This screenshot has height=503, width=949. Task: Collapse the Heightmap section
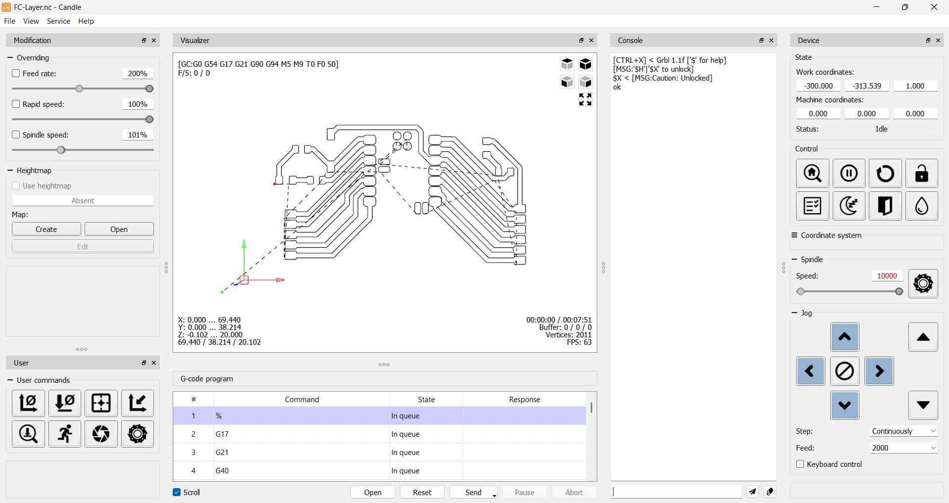[10, 170]
